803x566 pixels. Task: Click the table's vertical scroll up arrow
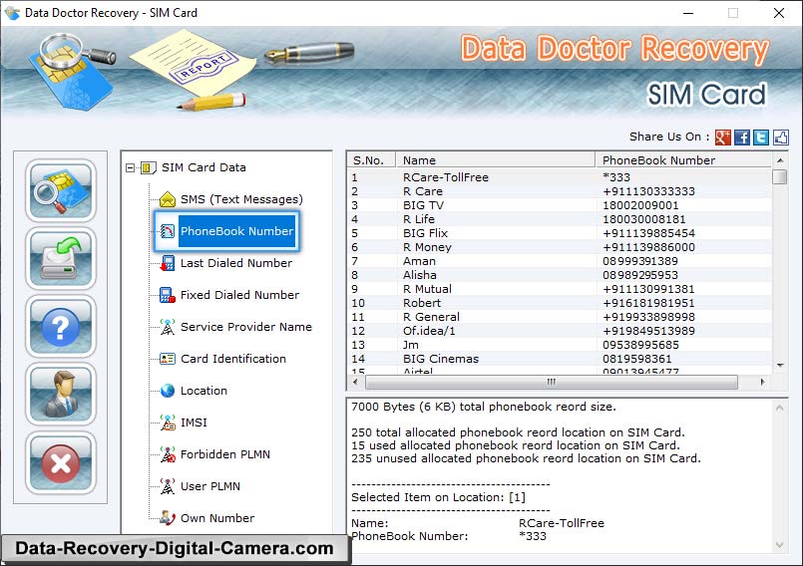pos(779,160)
